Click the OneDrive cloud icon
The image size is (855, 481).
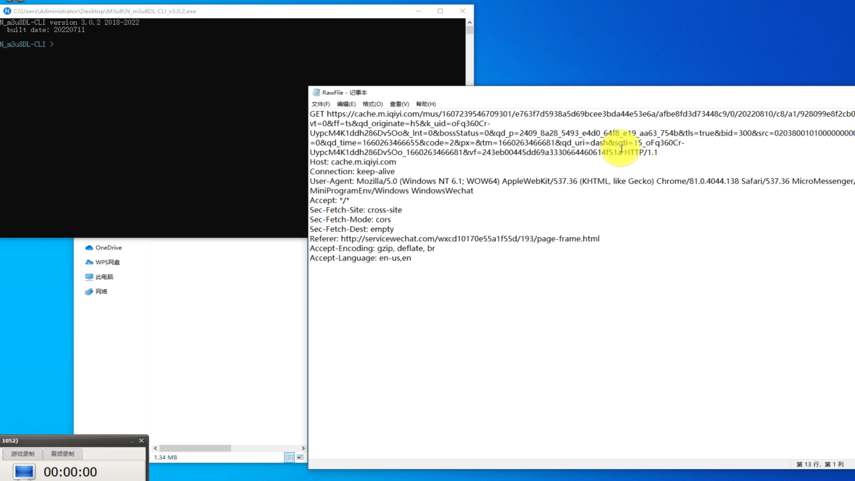[x=90, y=248]
